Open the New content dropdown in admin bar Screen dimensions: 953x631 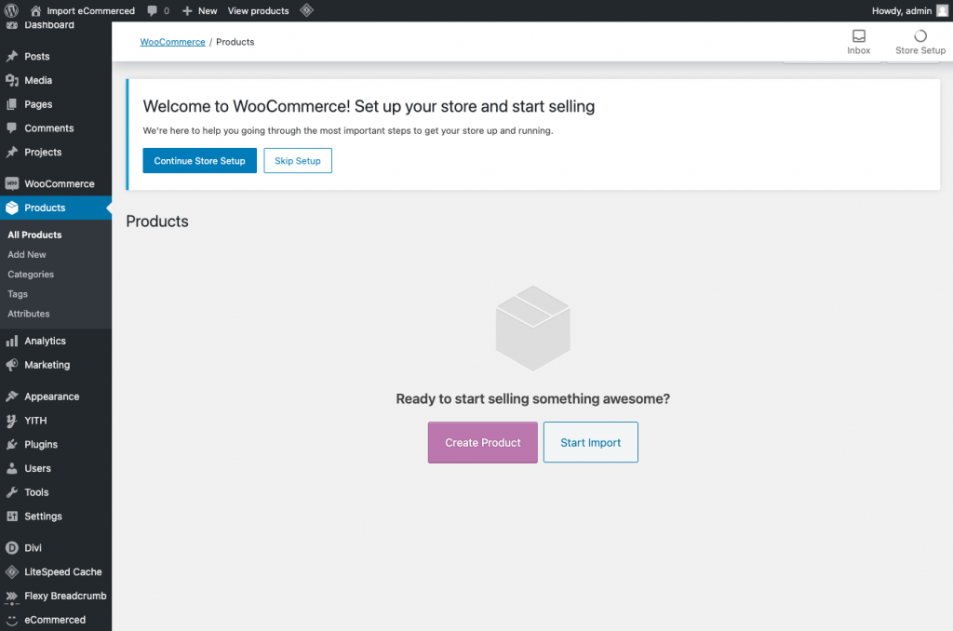[x=199, y=10]
